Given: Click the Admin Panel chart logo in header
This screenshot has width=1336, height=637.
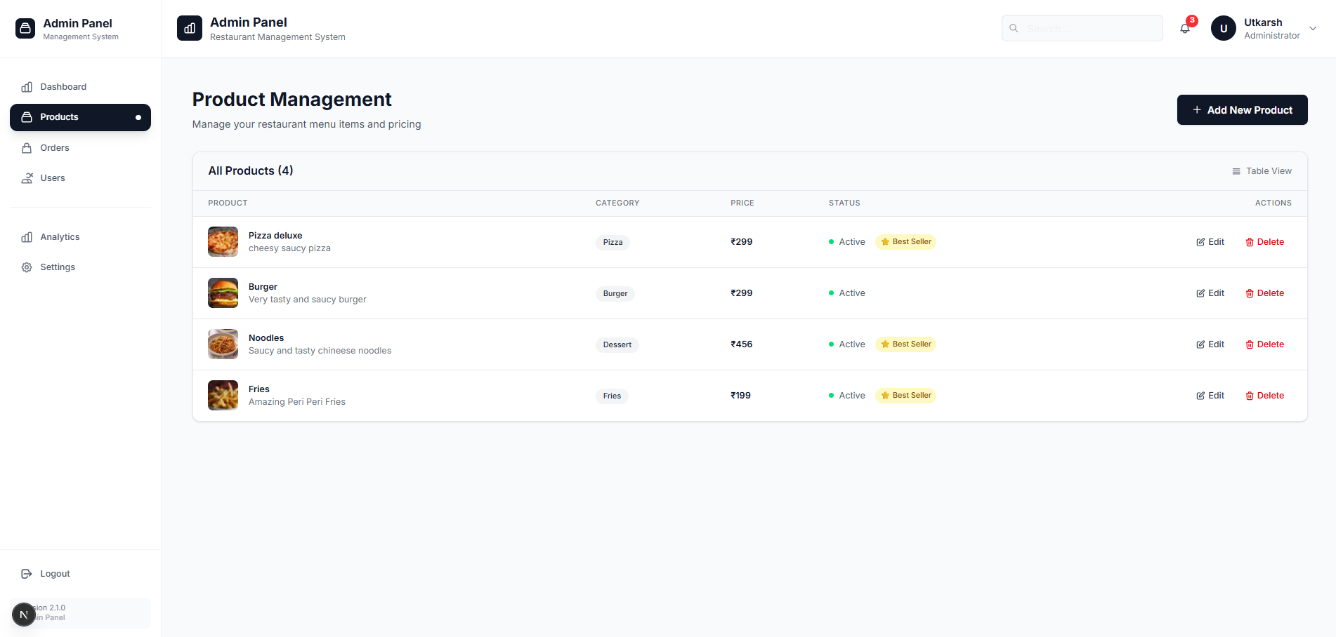Looking at the screenshot, I should click(190, 28).
